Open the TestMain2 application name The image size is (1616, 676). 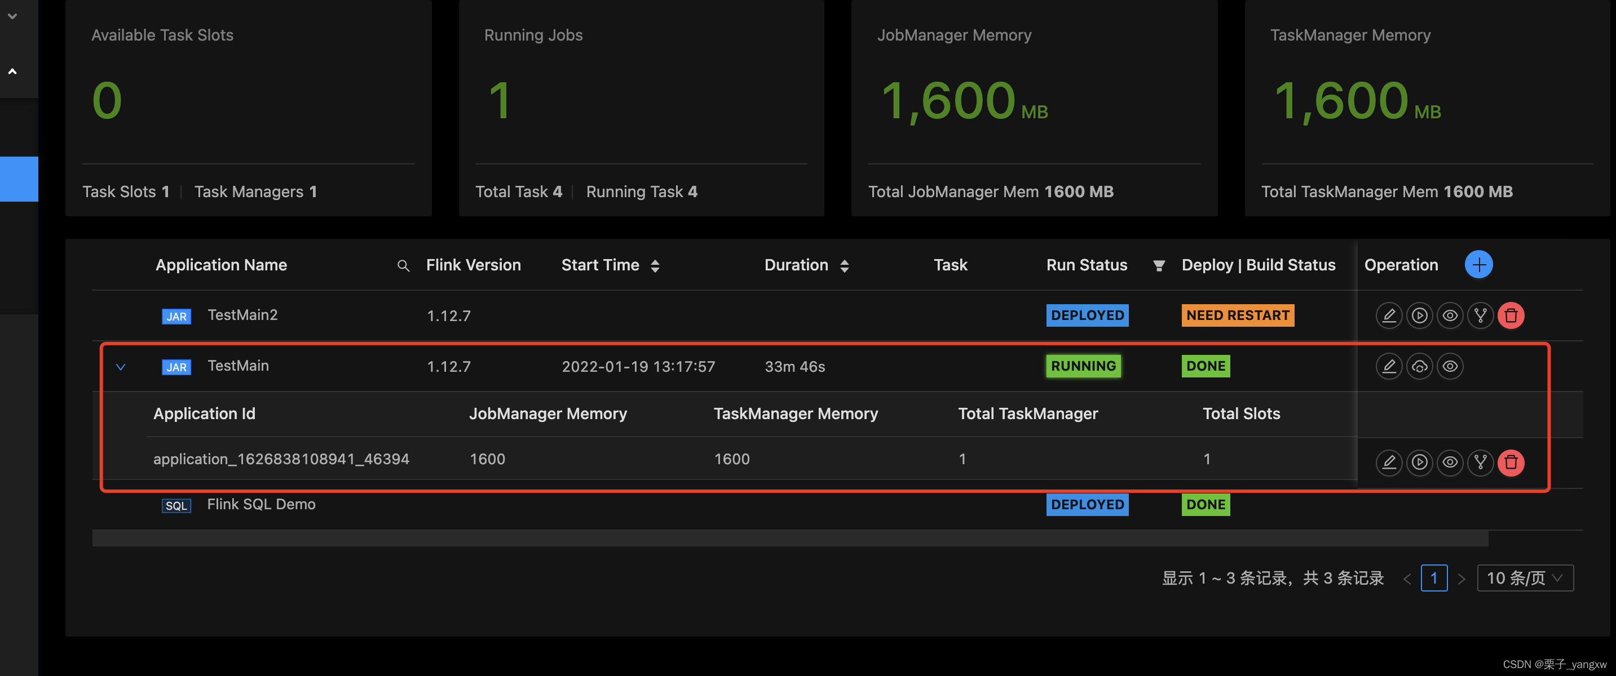[x=242, y=314]
